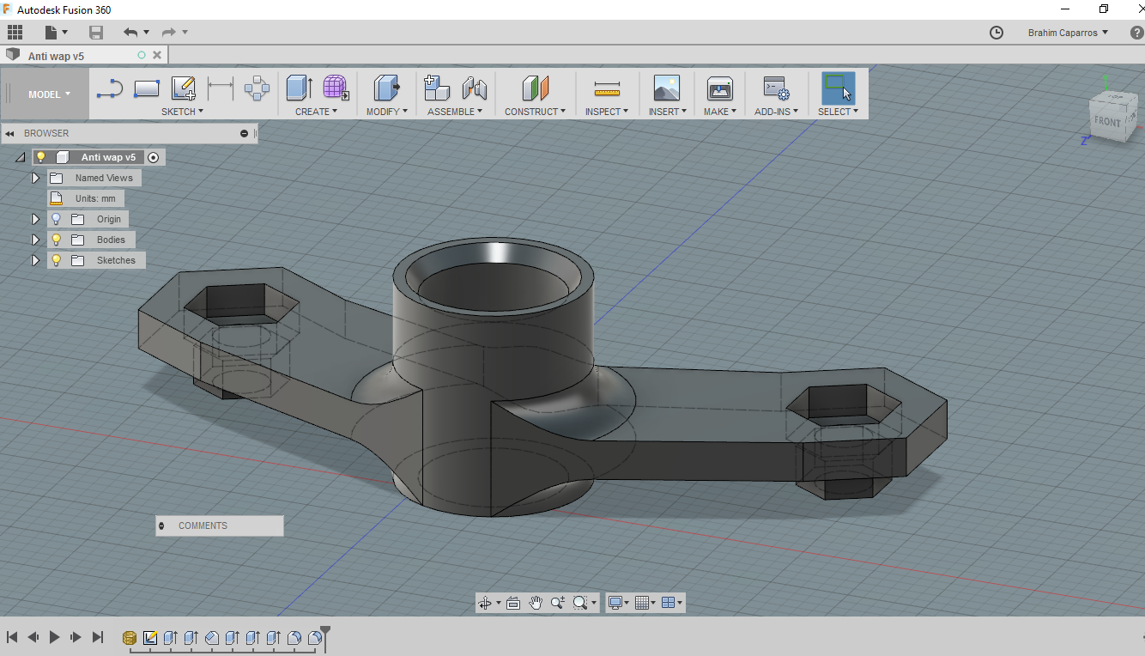Open the Viewports layout dropdown

click(x=672, y=603)
